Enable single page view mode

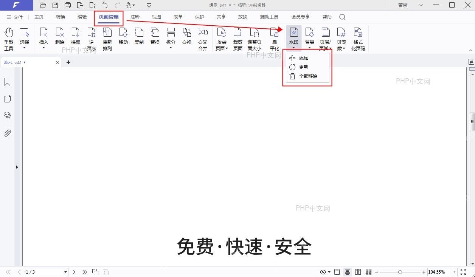(x=337, y=272)
